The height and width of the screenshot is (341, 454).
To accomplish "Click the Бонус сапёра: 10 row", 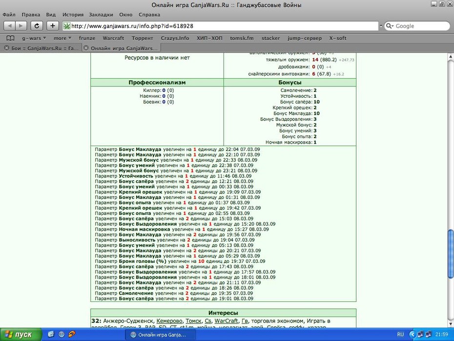I will tap(300, 102).
